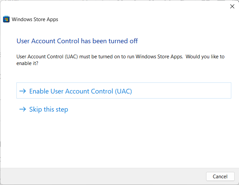Click the arrow next to Skip this step
The image size is (239, 185).
coord(22,109)
